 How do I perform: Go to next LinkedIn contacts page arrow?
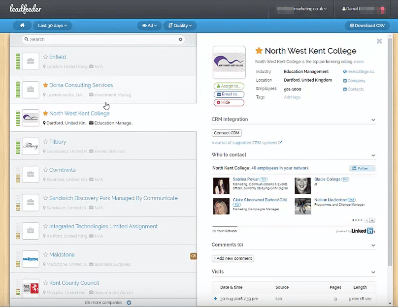coord(372,220)
